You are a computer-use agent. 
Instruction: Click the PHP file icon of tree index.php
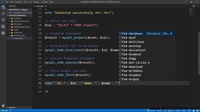[13, 38]
